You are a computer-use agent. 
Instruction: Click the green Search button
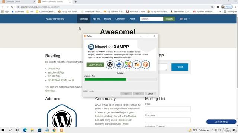[169, 19]
